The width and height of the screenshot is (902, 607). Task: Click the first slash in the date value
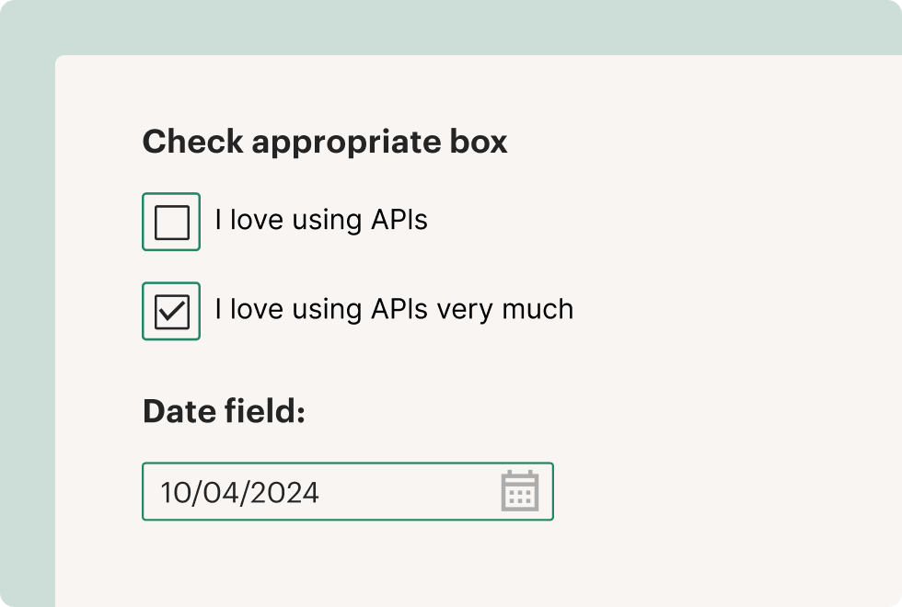click(196, 493)
